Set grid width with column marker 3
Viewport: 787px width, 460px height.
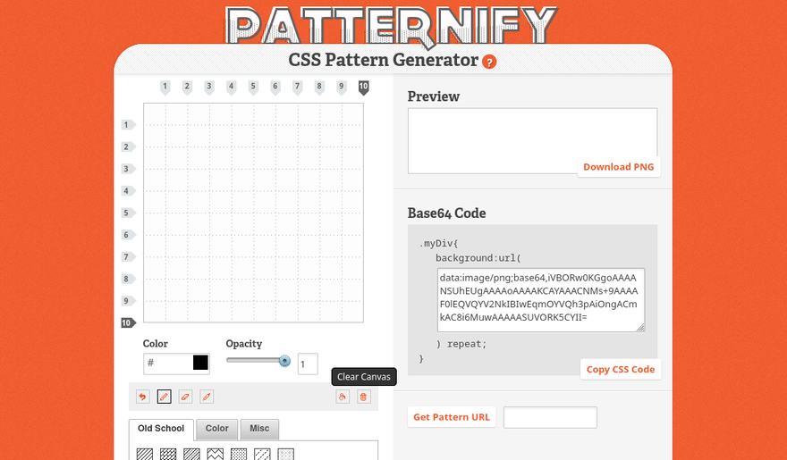coord(209,88)
